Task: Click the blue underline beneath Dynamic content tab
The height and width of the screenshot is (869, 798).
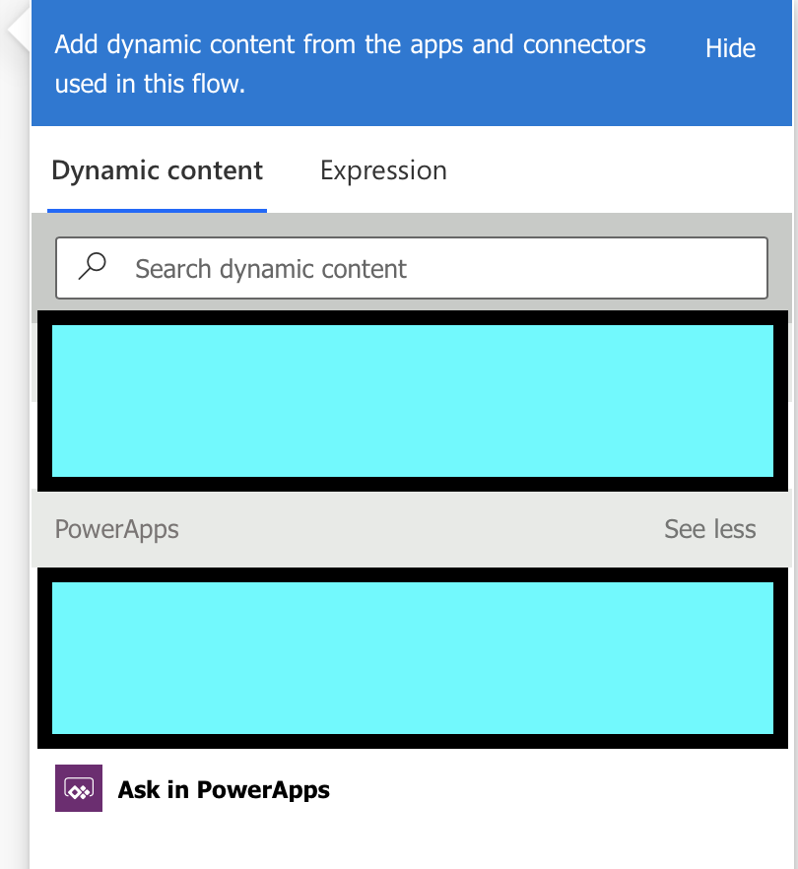Action: (x=157, y=211)
